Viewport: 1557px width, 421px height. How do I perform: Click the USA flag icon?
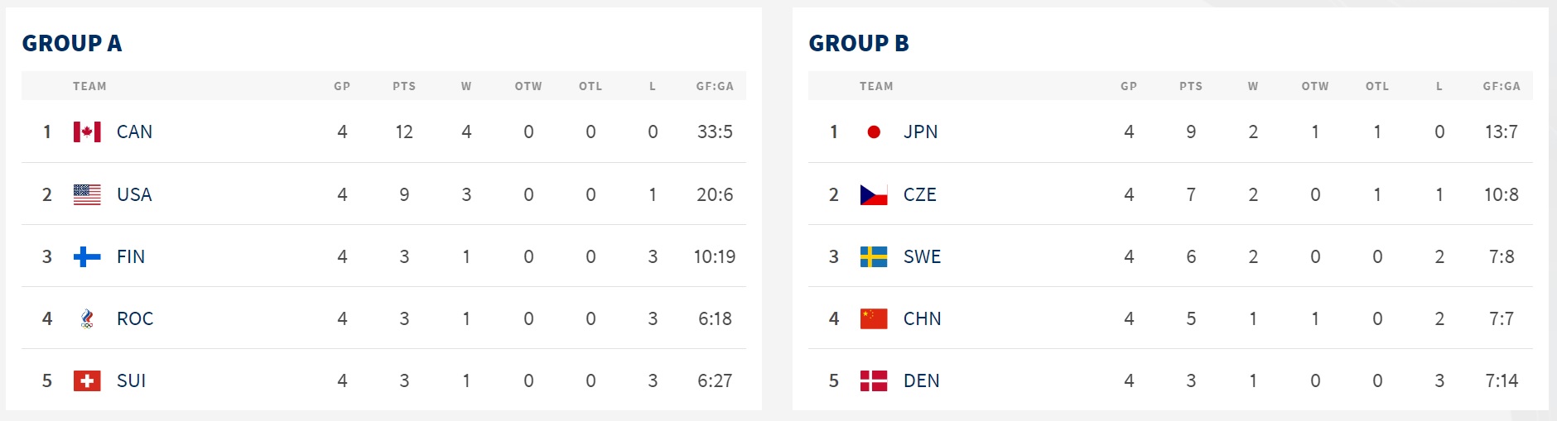pos(87,194)
